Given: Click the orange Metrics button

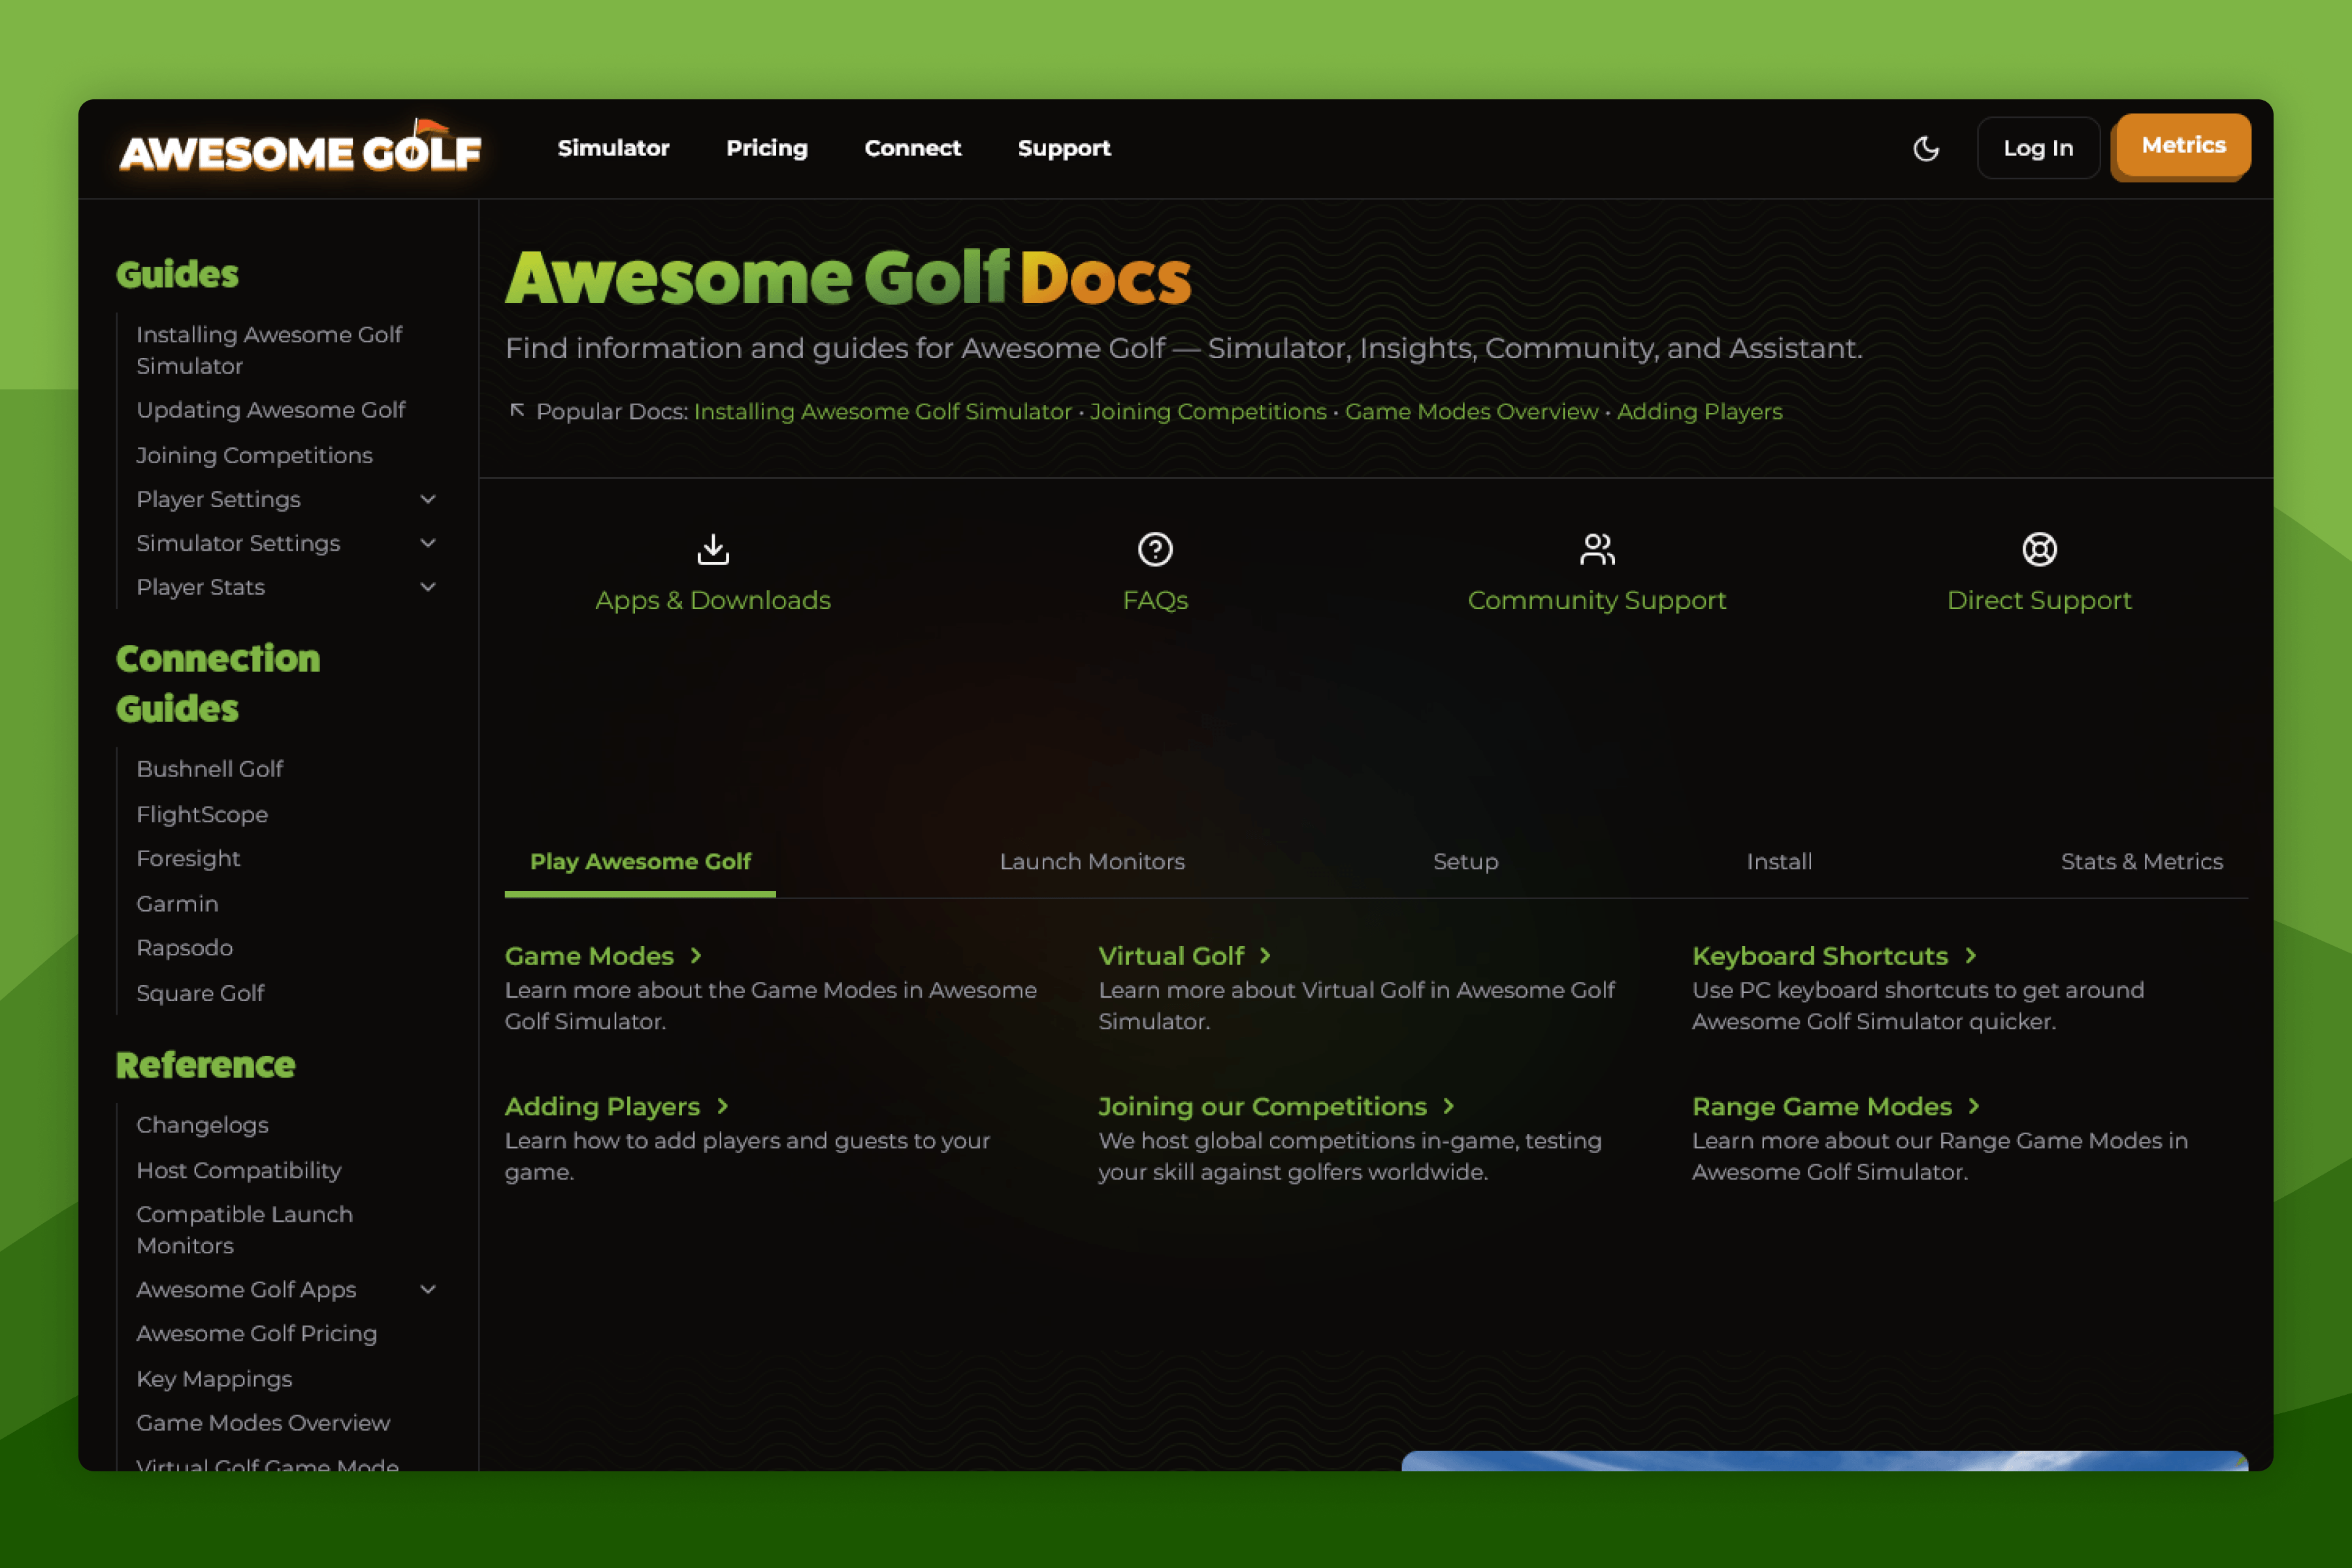Looking at the screenshot, I should [x=2181, y=145].
